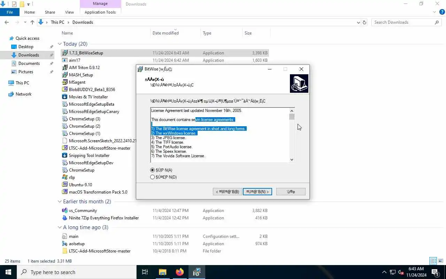Screen dimensions: 446x279
Task: Open Quick Access Toolbar customize dropdown
Action: click(x=29, y=4)
